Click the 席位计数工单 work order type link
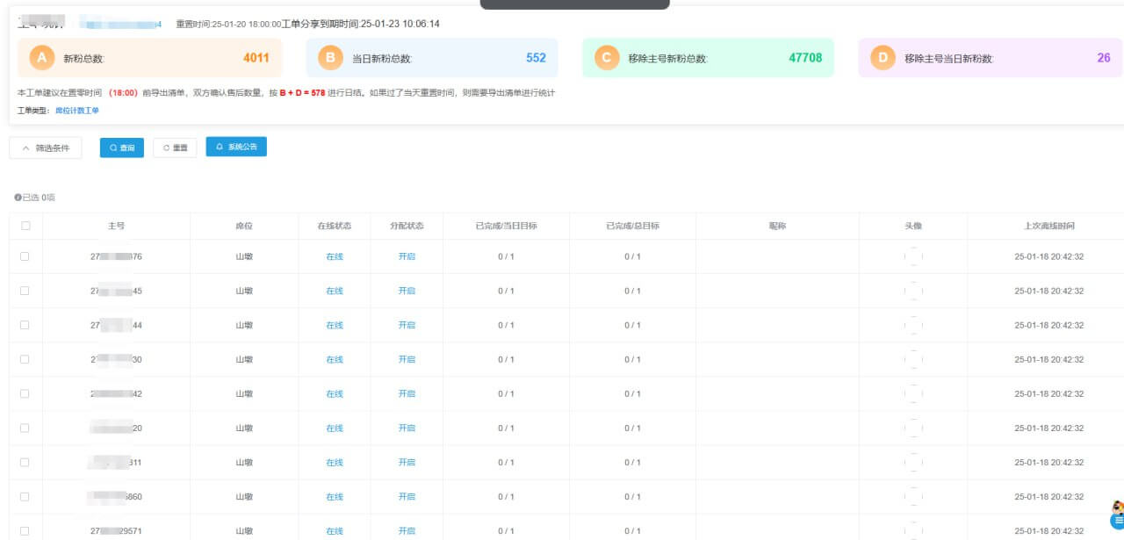 pos(77,111)
